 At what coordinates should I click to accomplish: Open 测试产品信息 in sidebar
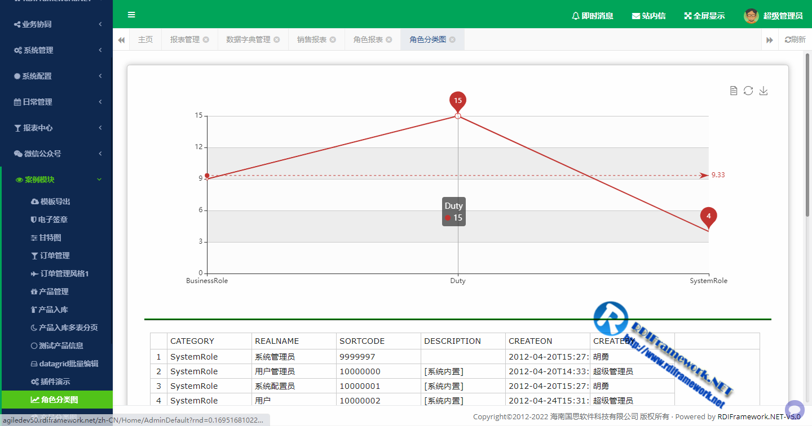[x=57, y=346]
